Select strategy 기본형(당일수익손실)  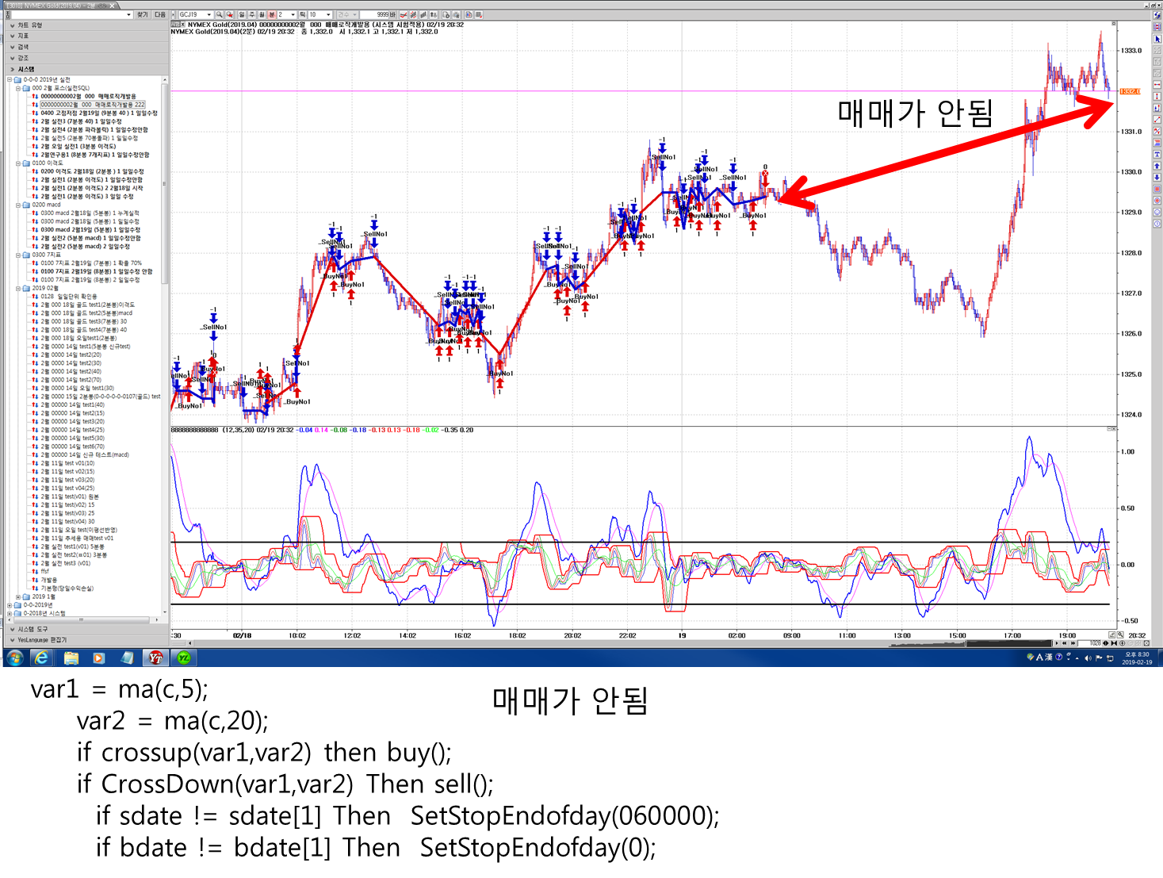pyautogui.click(x=67, y=589)
